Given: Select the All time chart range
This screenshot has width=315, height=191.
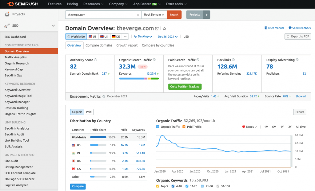Looking at the screenshot, I should (x=301, y=127).
